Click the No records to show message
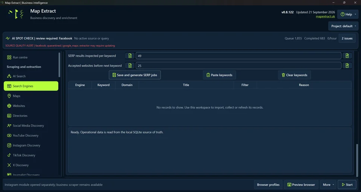 tap(210, 107)
